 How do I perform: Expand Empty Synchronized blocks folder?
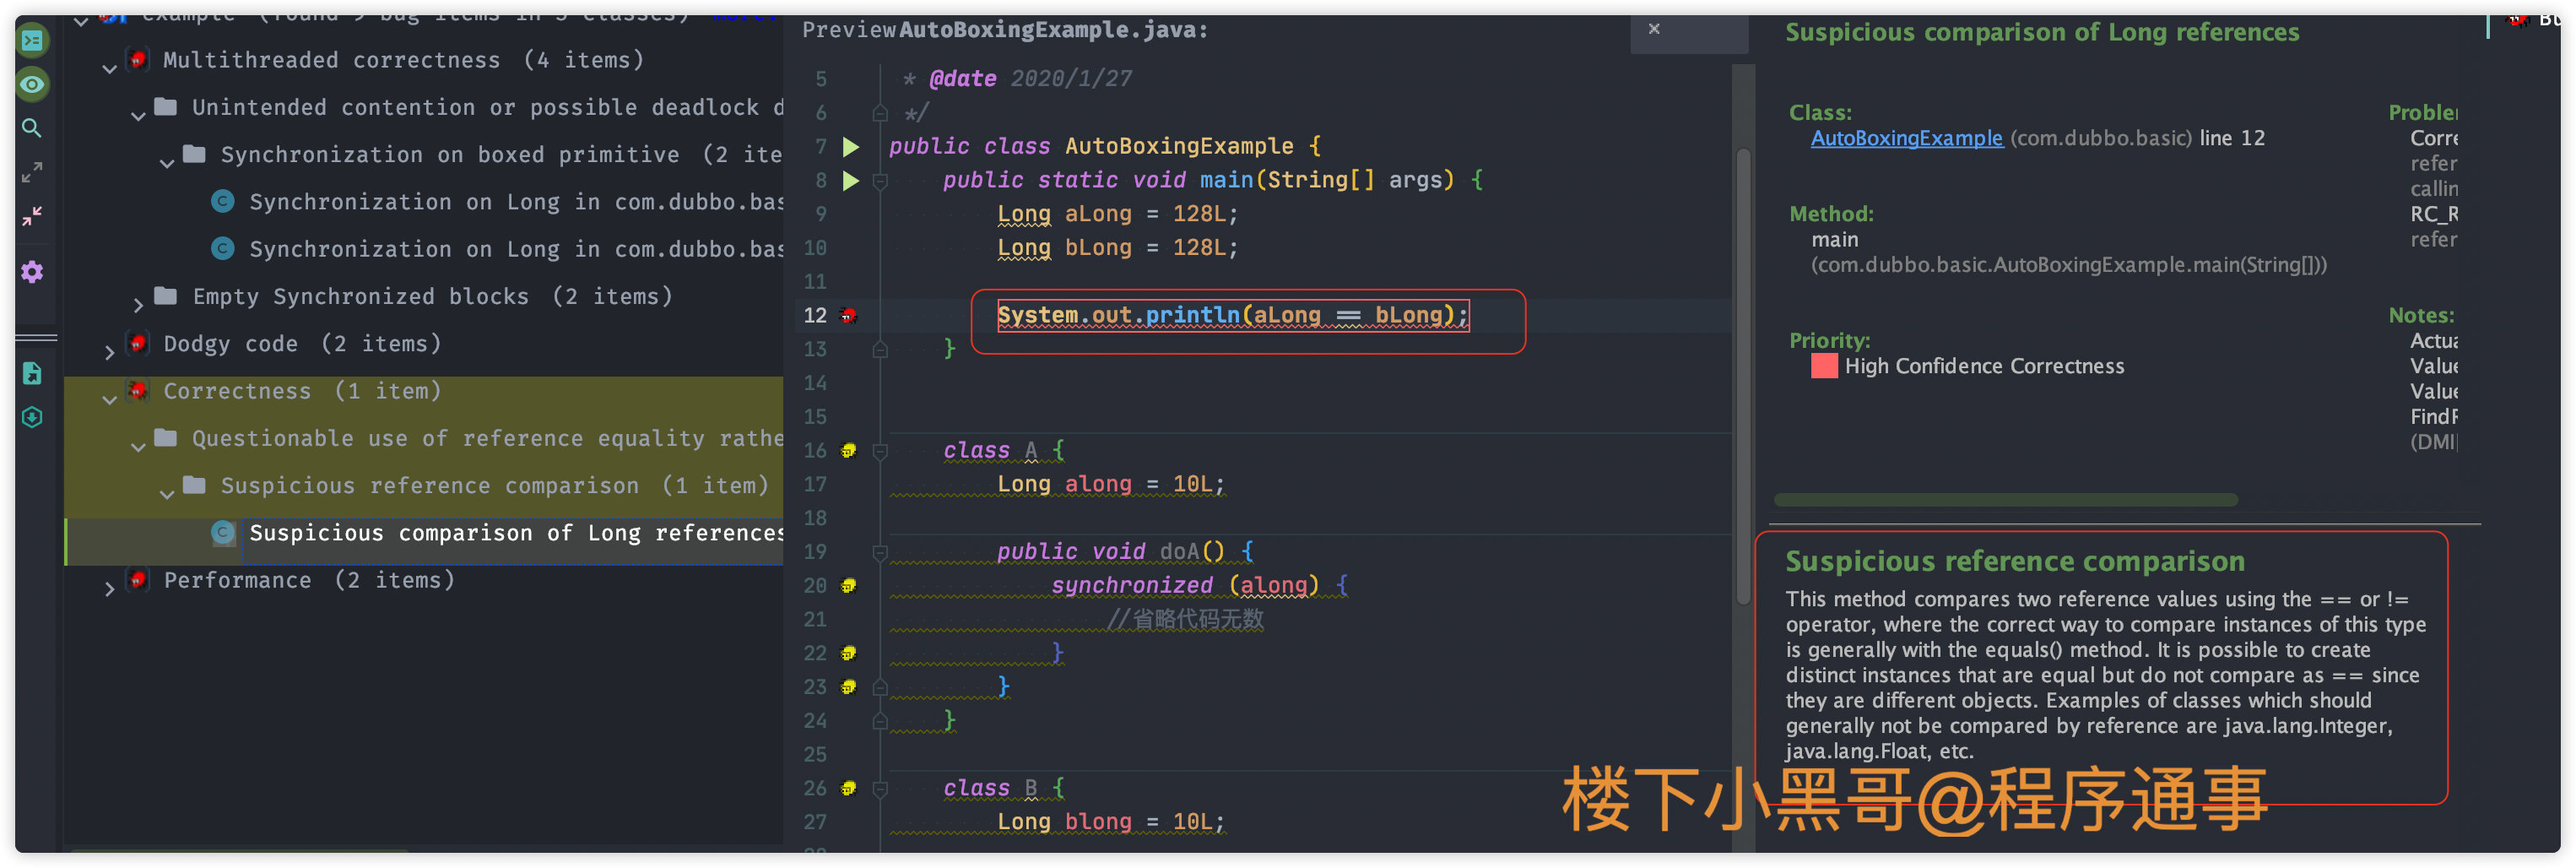[139, 304]
